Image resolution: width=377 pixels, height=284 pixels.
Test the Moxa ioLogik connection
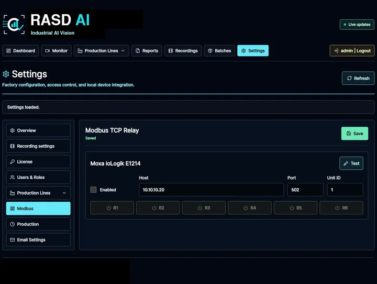pos(351,163)
